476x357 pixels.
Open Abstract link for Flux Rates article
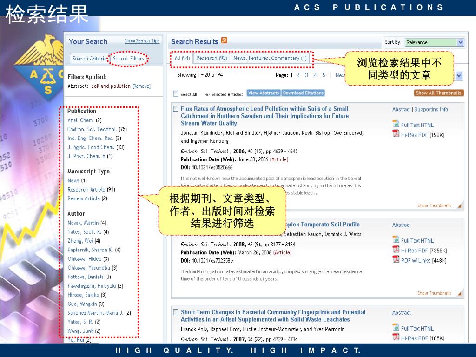pyautogui.click(x=401, y=109)
